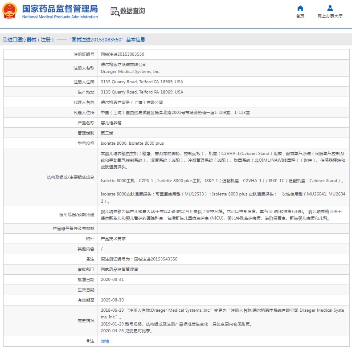The height and width of the screenshot is (350, 352).
Task: Click 产品名称 row label
Action: click(x=86, y=123)
